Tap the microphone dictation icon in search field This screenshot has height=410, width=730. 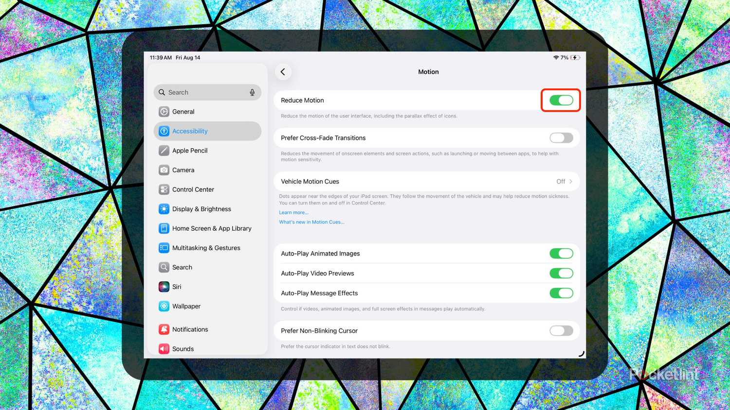252,92
